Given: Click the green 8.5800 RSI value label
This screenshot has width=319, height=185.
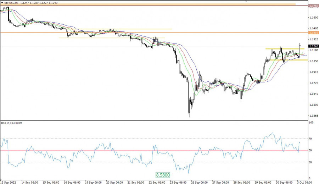Looking at the screenshot, I should coord(163,175).
